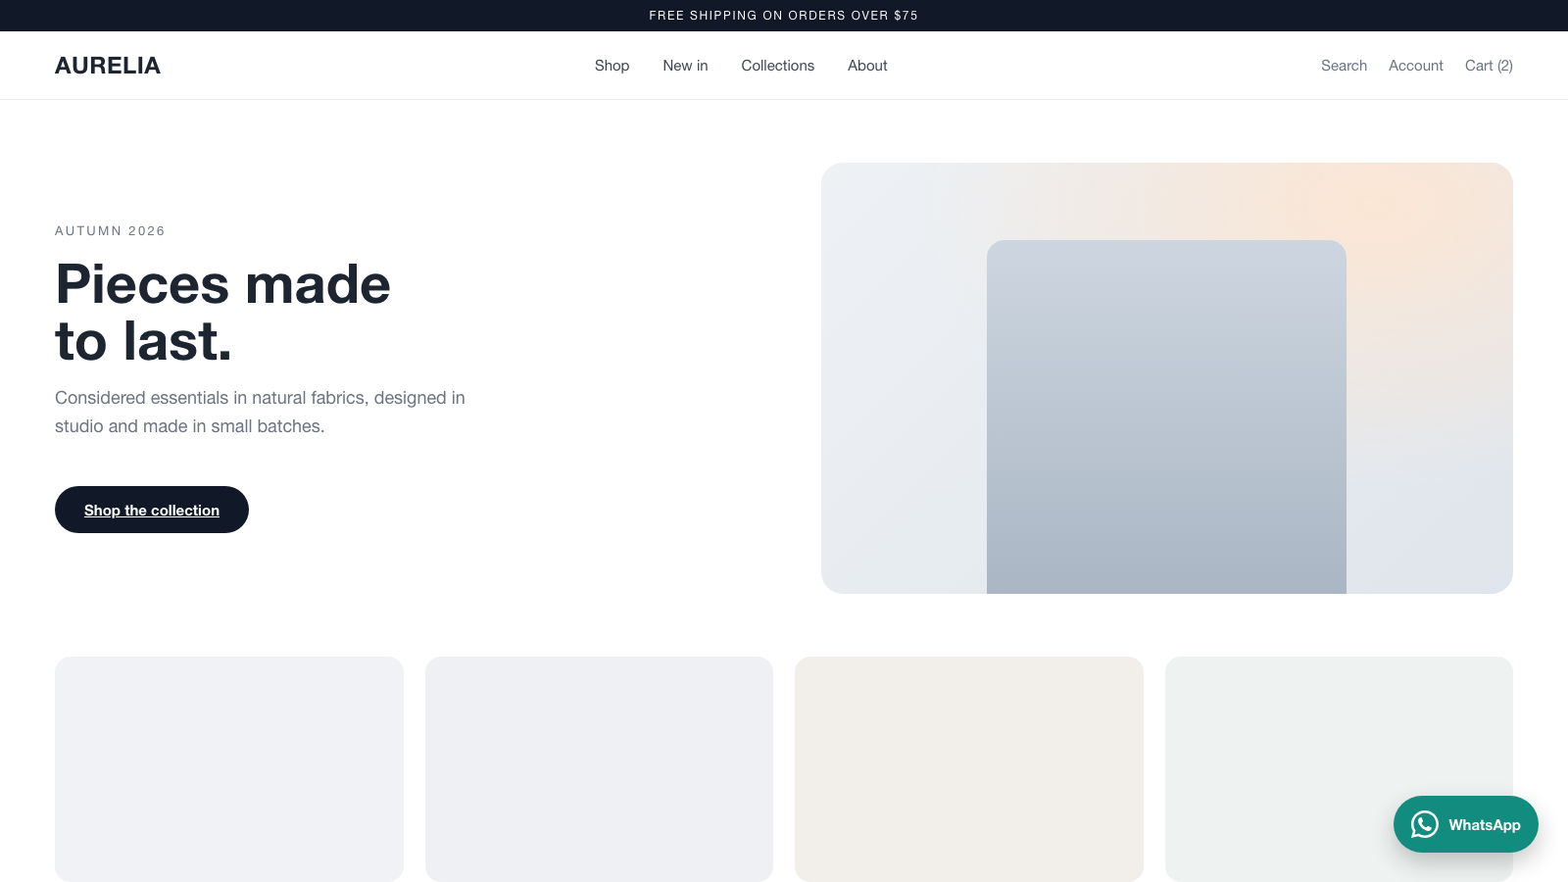Click the free shipping announcement banner
Screen dimensions: 1568x882
(784, 16)
